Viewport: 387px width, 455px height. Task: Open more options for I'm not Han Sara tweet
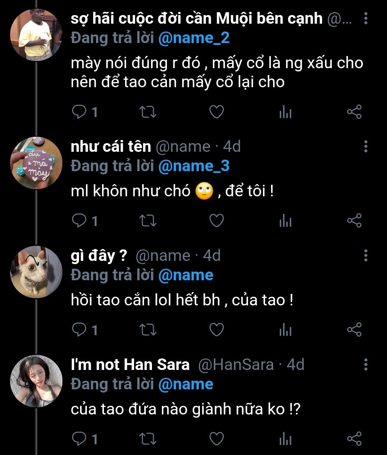coord(365,365)
